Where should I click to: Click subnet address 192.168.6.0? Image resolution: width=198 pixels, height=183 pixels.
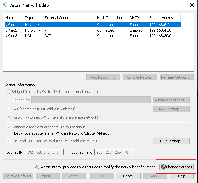point(160,25)
